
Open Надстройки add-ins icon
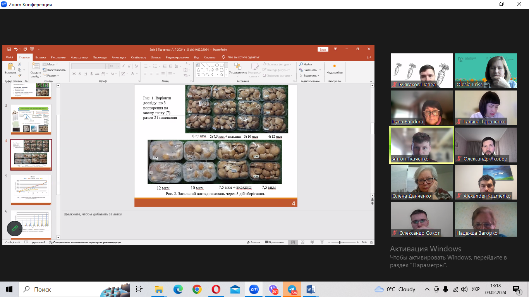pos(334,69)
